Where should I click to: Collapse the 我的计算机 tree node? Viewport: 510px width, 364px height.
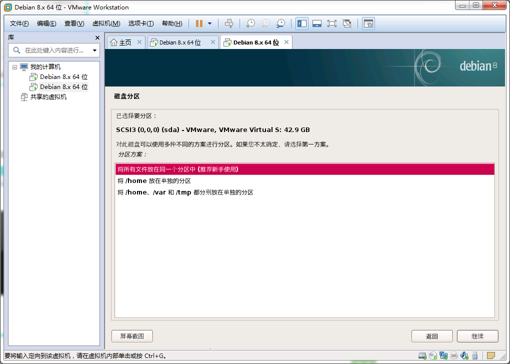coord(14,67)
